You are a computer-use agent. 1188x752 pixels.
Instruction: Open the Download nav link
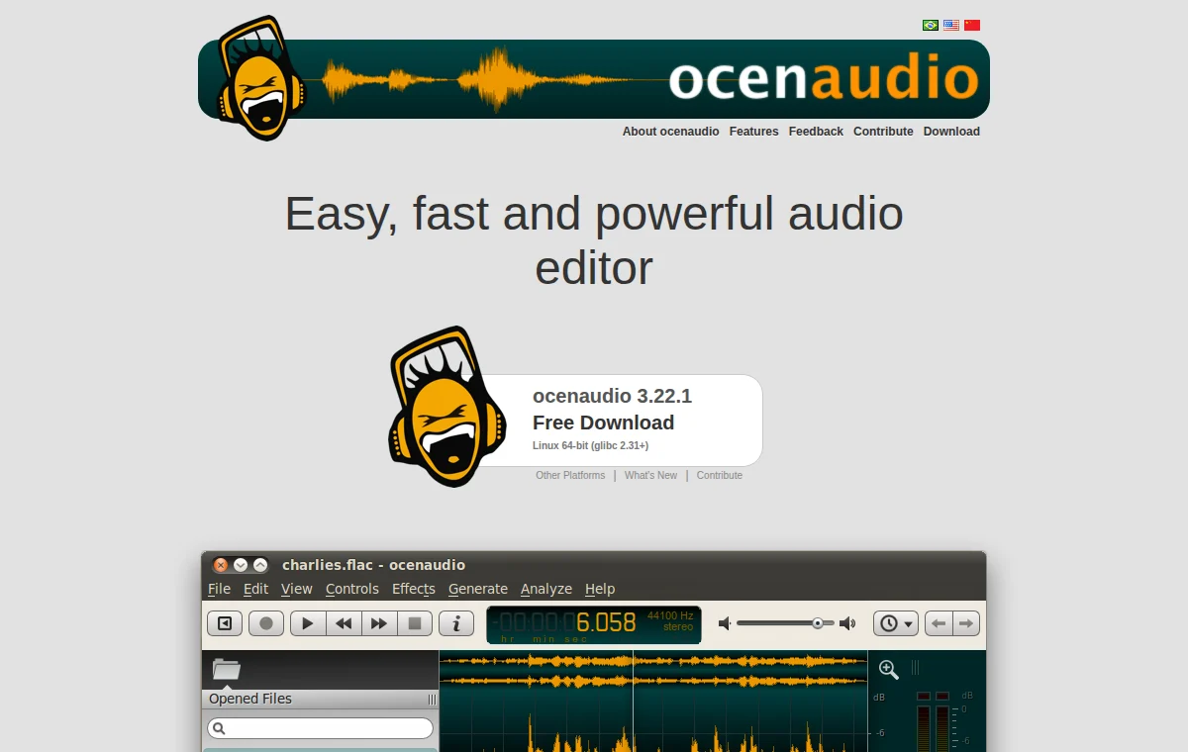[951, 132]
